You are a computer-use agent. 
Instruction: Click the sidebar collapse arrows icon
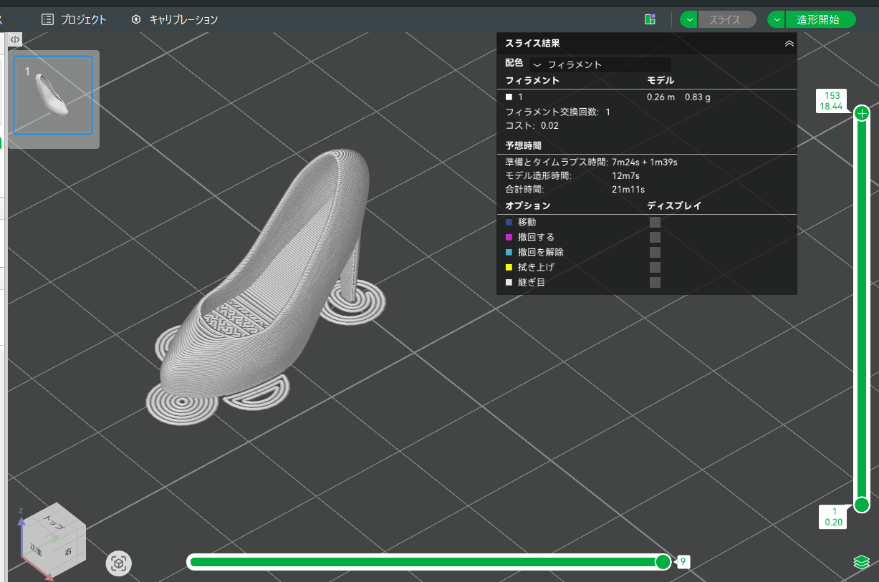tap(15, 39)
